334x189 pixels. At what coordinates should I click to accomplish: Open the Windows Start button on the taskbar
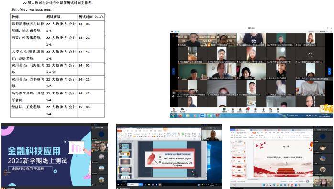tap(173, 115)
